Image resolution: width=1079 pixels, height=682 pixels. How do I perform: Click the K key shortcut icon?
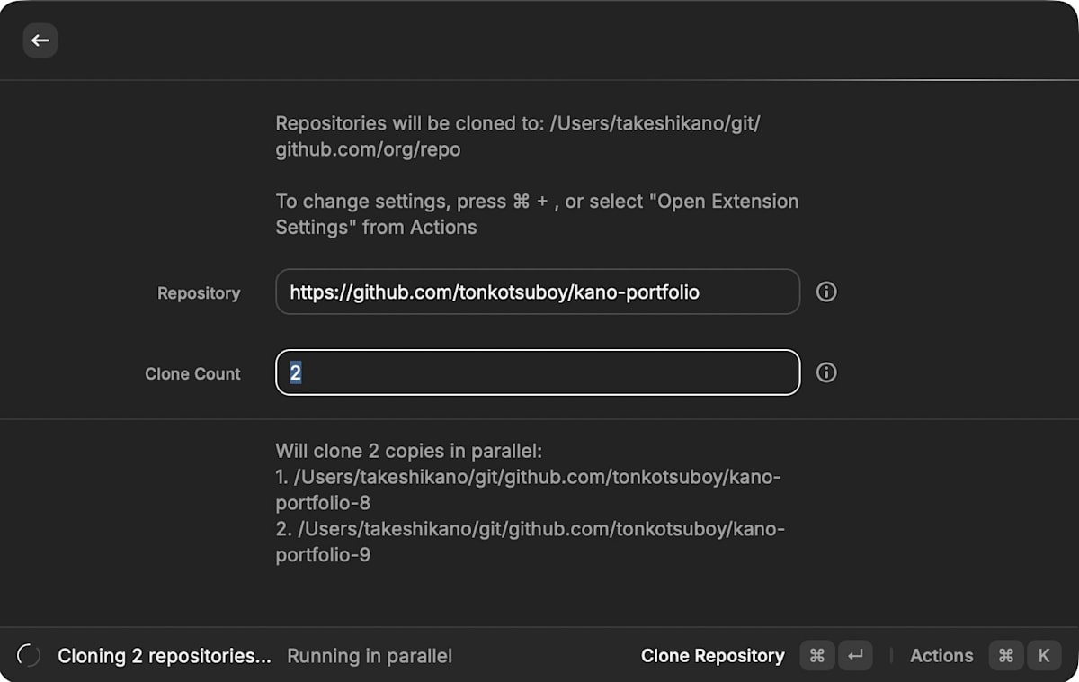1044,656
